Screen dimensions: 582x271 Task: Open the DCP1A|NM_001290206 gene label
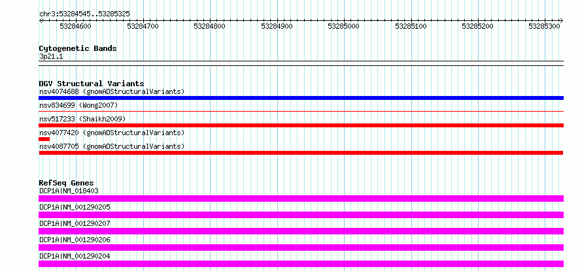[x=75, y=240]
